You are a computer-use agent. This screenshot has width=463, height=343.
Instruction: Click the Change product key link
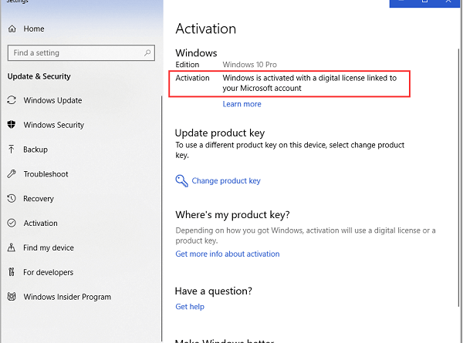coord(226,181)
